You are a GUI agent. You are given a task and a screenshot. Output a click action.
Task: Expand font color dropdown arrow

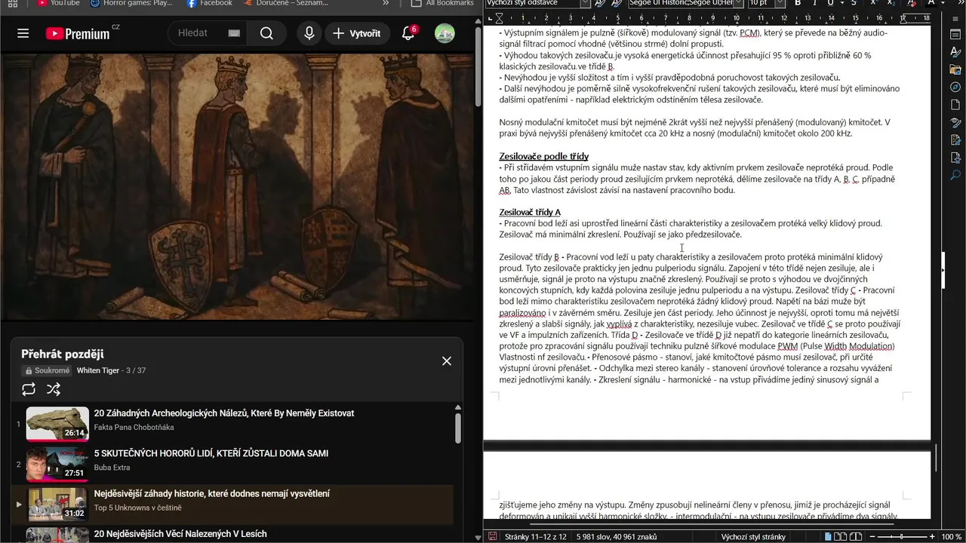(942, 3)
